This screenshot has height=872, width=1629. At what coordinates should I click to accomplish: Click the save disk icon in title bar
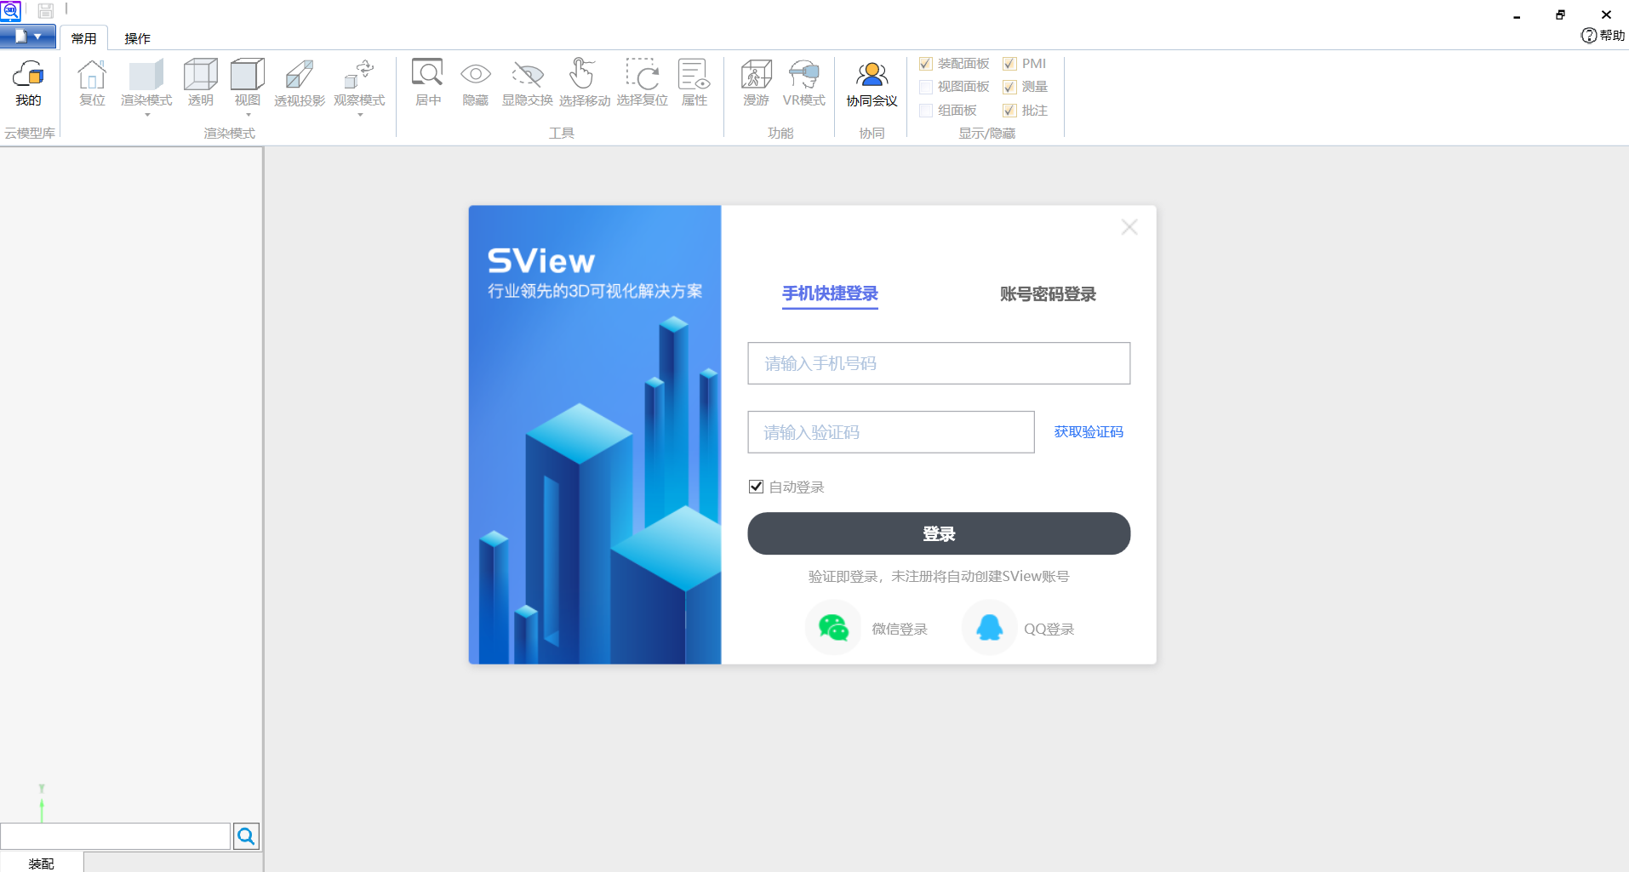click(46, 10)
